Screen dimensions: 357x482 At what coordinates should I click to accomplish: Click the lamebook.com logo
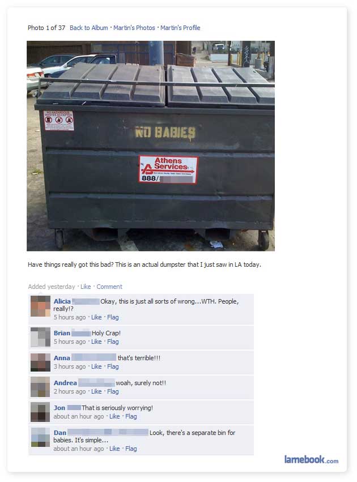point(311,459)
